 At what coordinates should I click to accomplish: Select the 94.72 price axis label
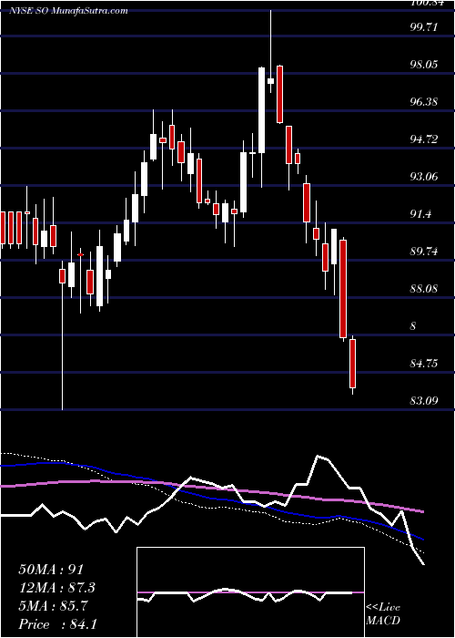(x=425, y=139)
